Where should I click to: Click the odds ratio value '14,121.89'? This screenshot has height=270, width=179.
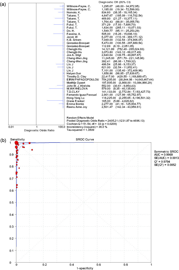coord(108,49)
